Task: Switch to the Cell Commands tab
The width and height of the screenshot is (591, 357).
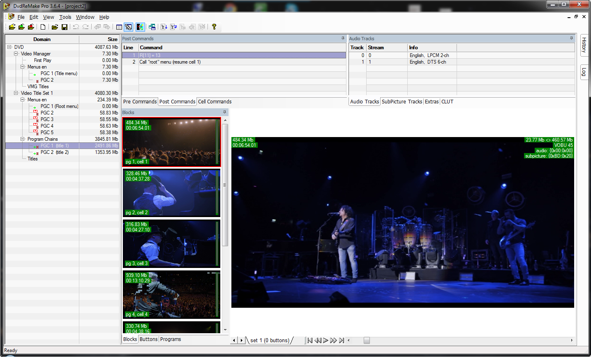Action: 215,102
